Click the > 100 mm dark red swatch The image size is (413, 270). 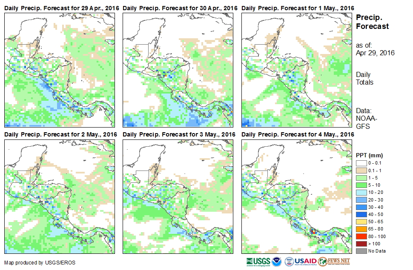pos(361,244)
